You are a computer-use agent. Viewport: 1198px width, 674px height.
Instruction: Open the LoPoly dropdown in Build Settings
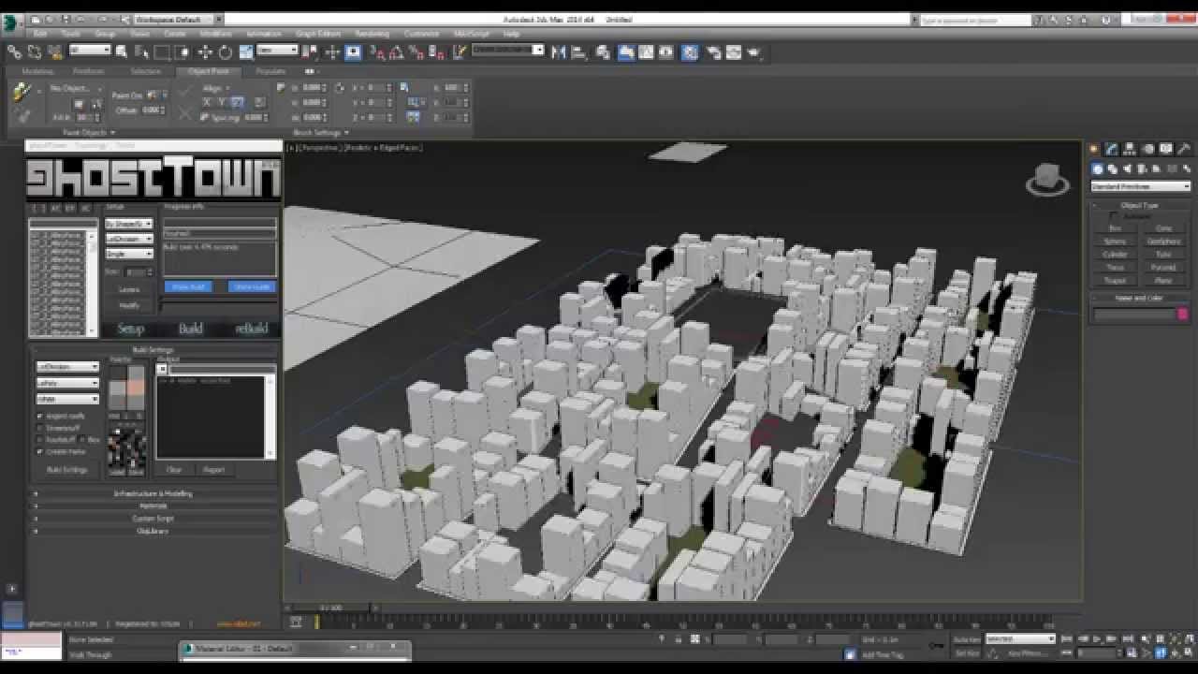click(67, 383)
